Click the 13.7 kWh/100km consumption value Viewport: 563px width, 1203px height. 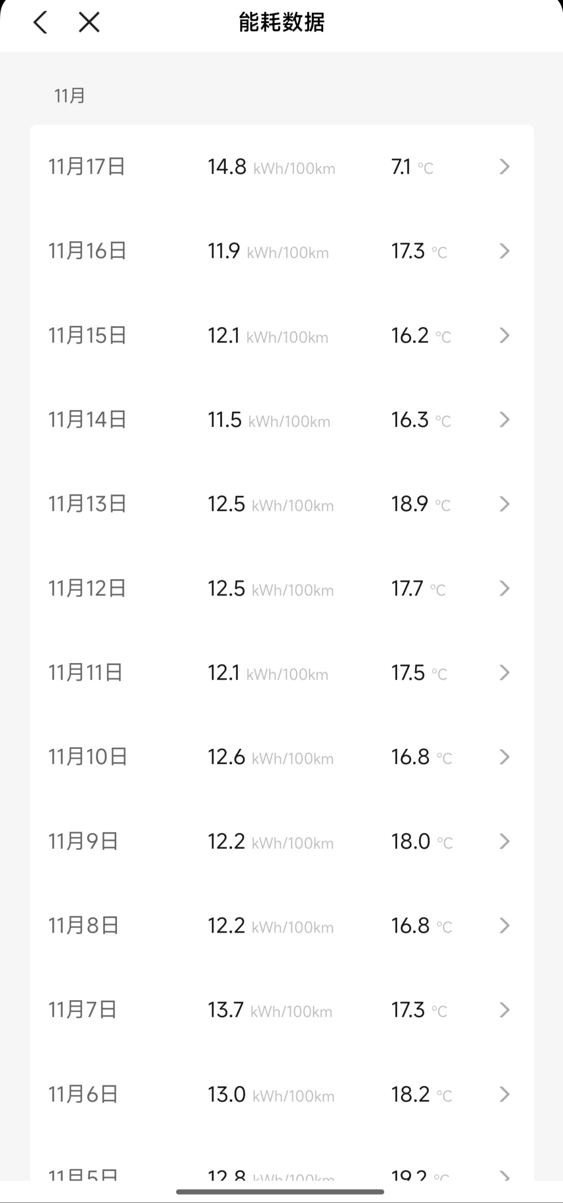270,1010
